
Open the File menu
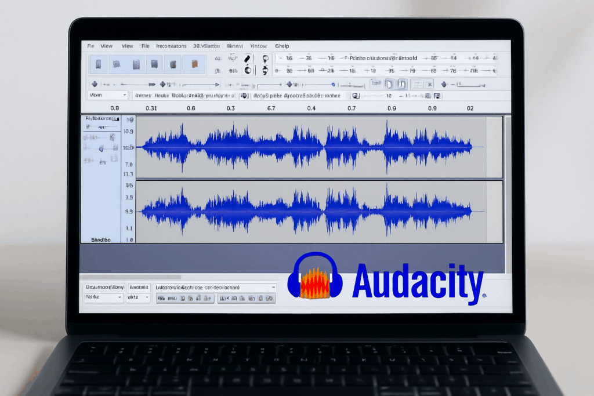[90, 46]
